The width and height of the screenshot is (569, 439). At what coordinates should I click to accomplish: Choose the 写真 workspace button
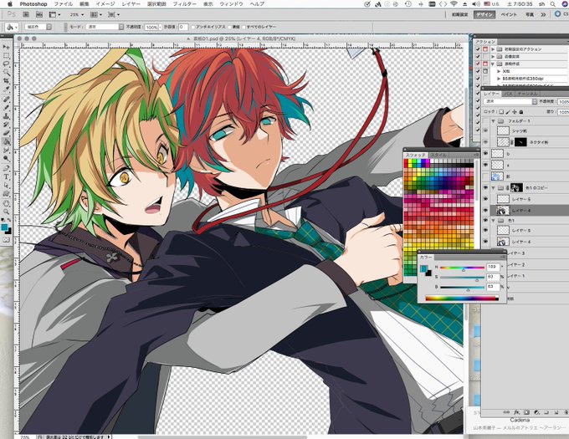coord(530,15)
